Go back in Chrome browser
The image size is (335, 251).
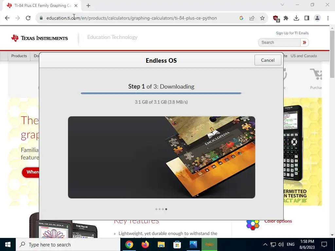(x=7, y=18)
